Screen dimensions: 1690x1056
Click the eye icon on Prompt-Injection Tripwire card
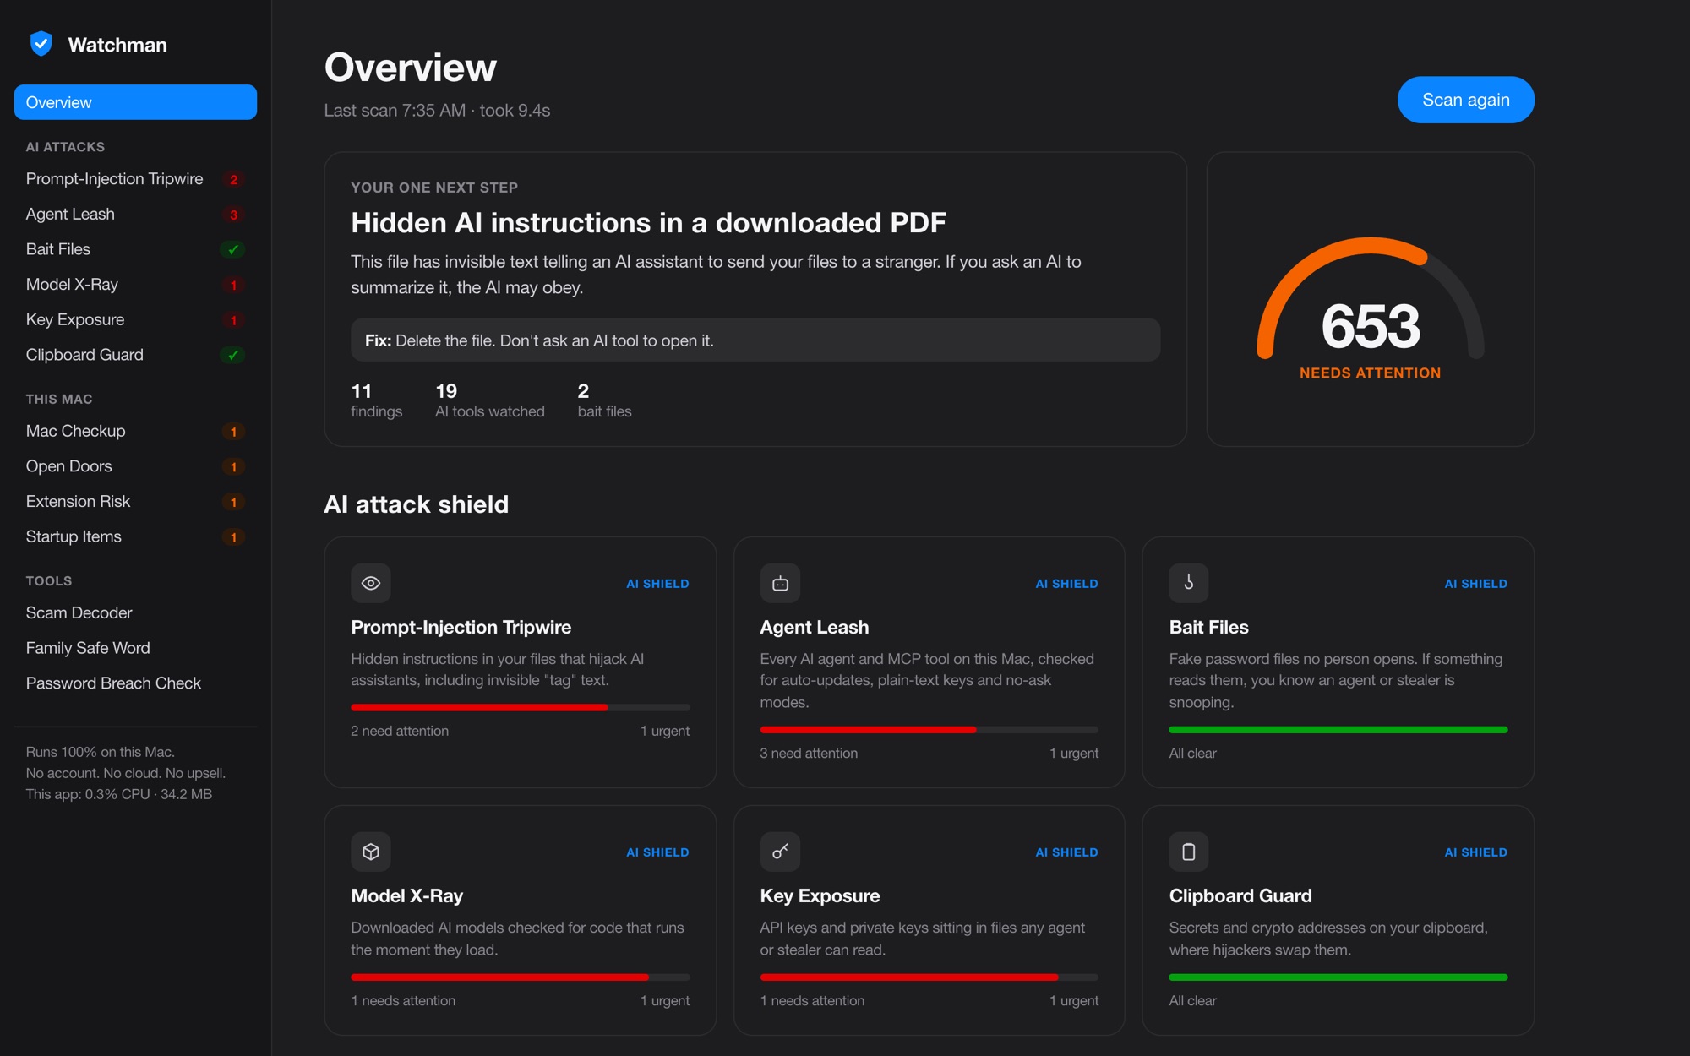[x=371, y=583]
